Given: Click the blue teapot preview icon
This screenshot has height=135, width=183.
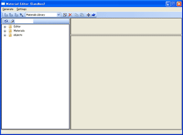Looking at the screenshot, I should (x=94, y=15).
